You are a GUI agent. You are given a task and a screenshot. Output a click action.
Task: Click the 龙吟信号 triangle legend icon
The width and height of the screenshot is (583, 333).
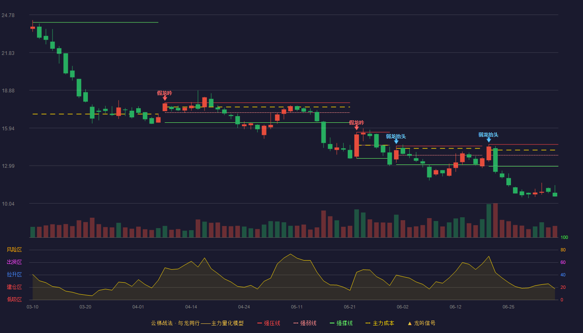click(410, 323)
